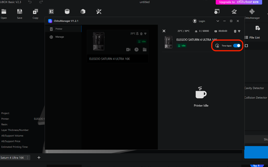
Task: Click the Resin label in project info
Action: 4,124
